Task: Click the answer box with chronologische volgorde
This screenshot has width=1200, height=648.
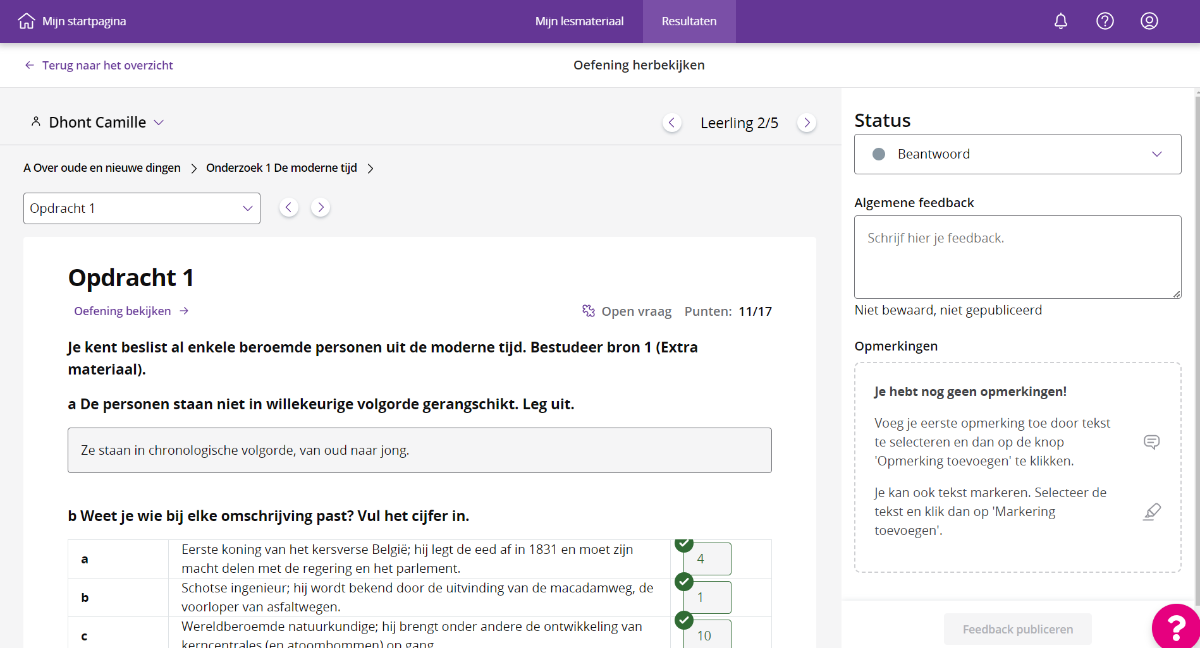Action: 420,450
